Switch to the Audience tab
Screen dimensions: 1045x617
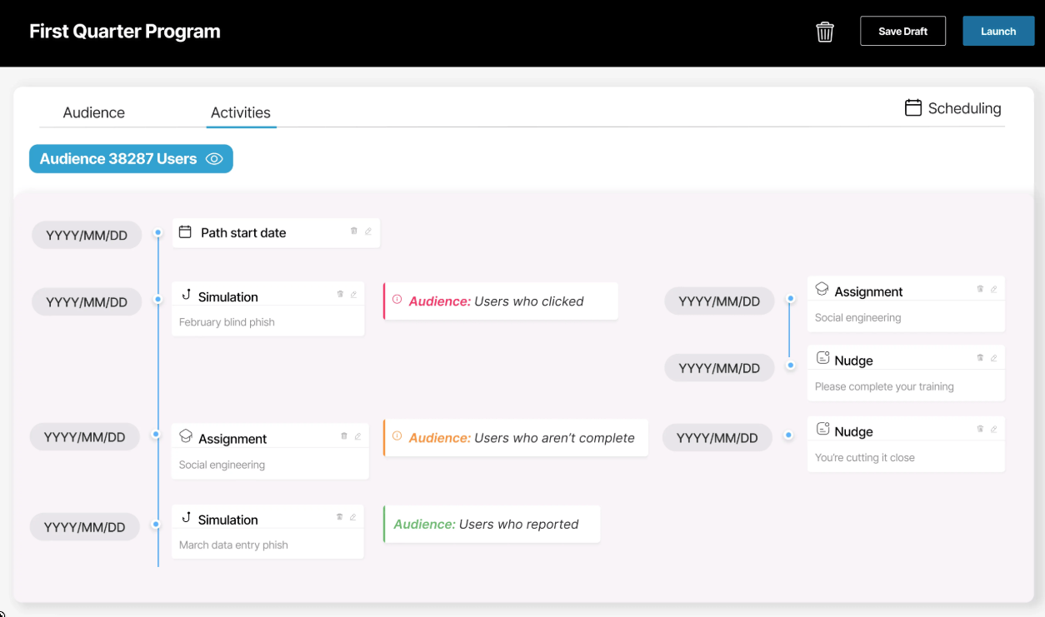[93, 112]
